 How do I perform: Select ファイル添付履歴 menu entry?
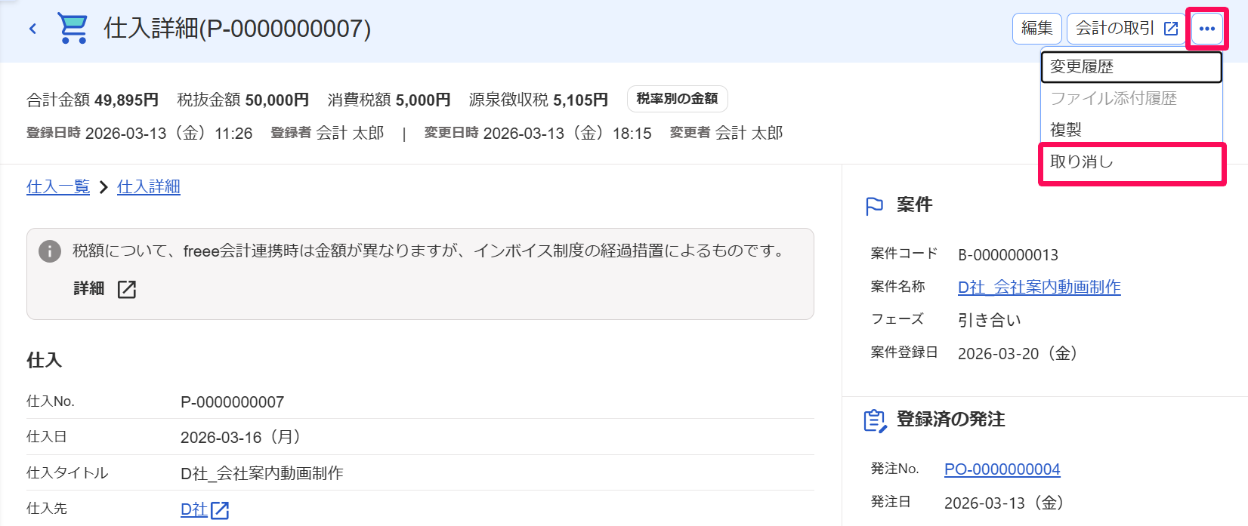click(x=1131, y=98)
